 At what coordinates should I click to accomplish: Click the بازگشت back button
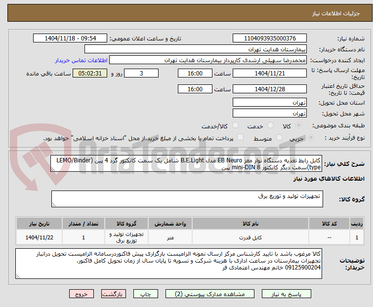coord(113,294)
